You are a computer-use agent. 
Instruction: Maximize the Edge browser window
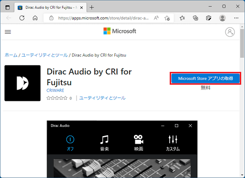point(224,6)
